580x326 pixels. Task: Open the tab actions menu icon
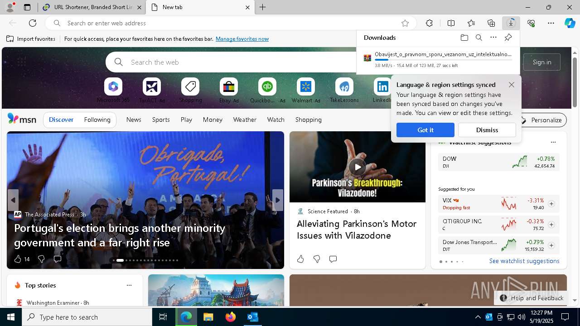27,7
